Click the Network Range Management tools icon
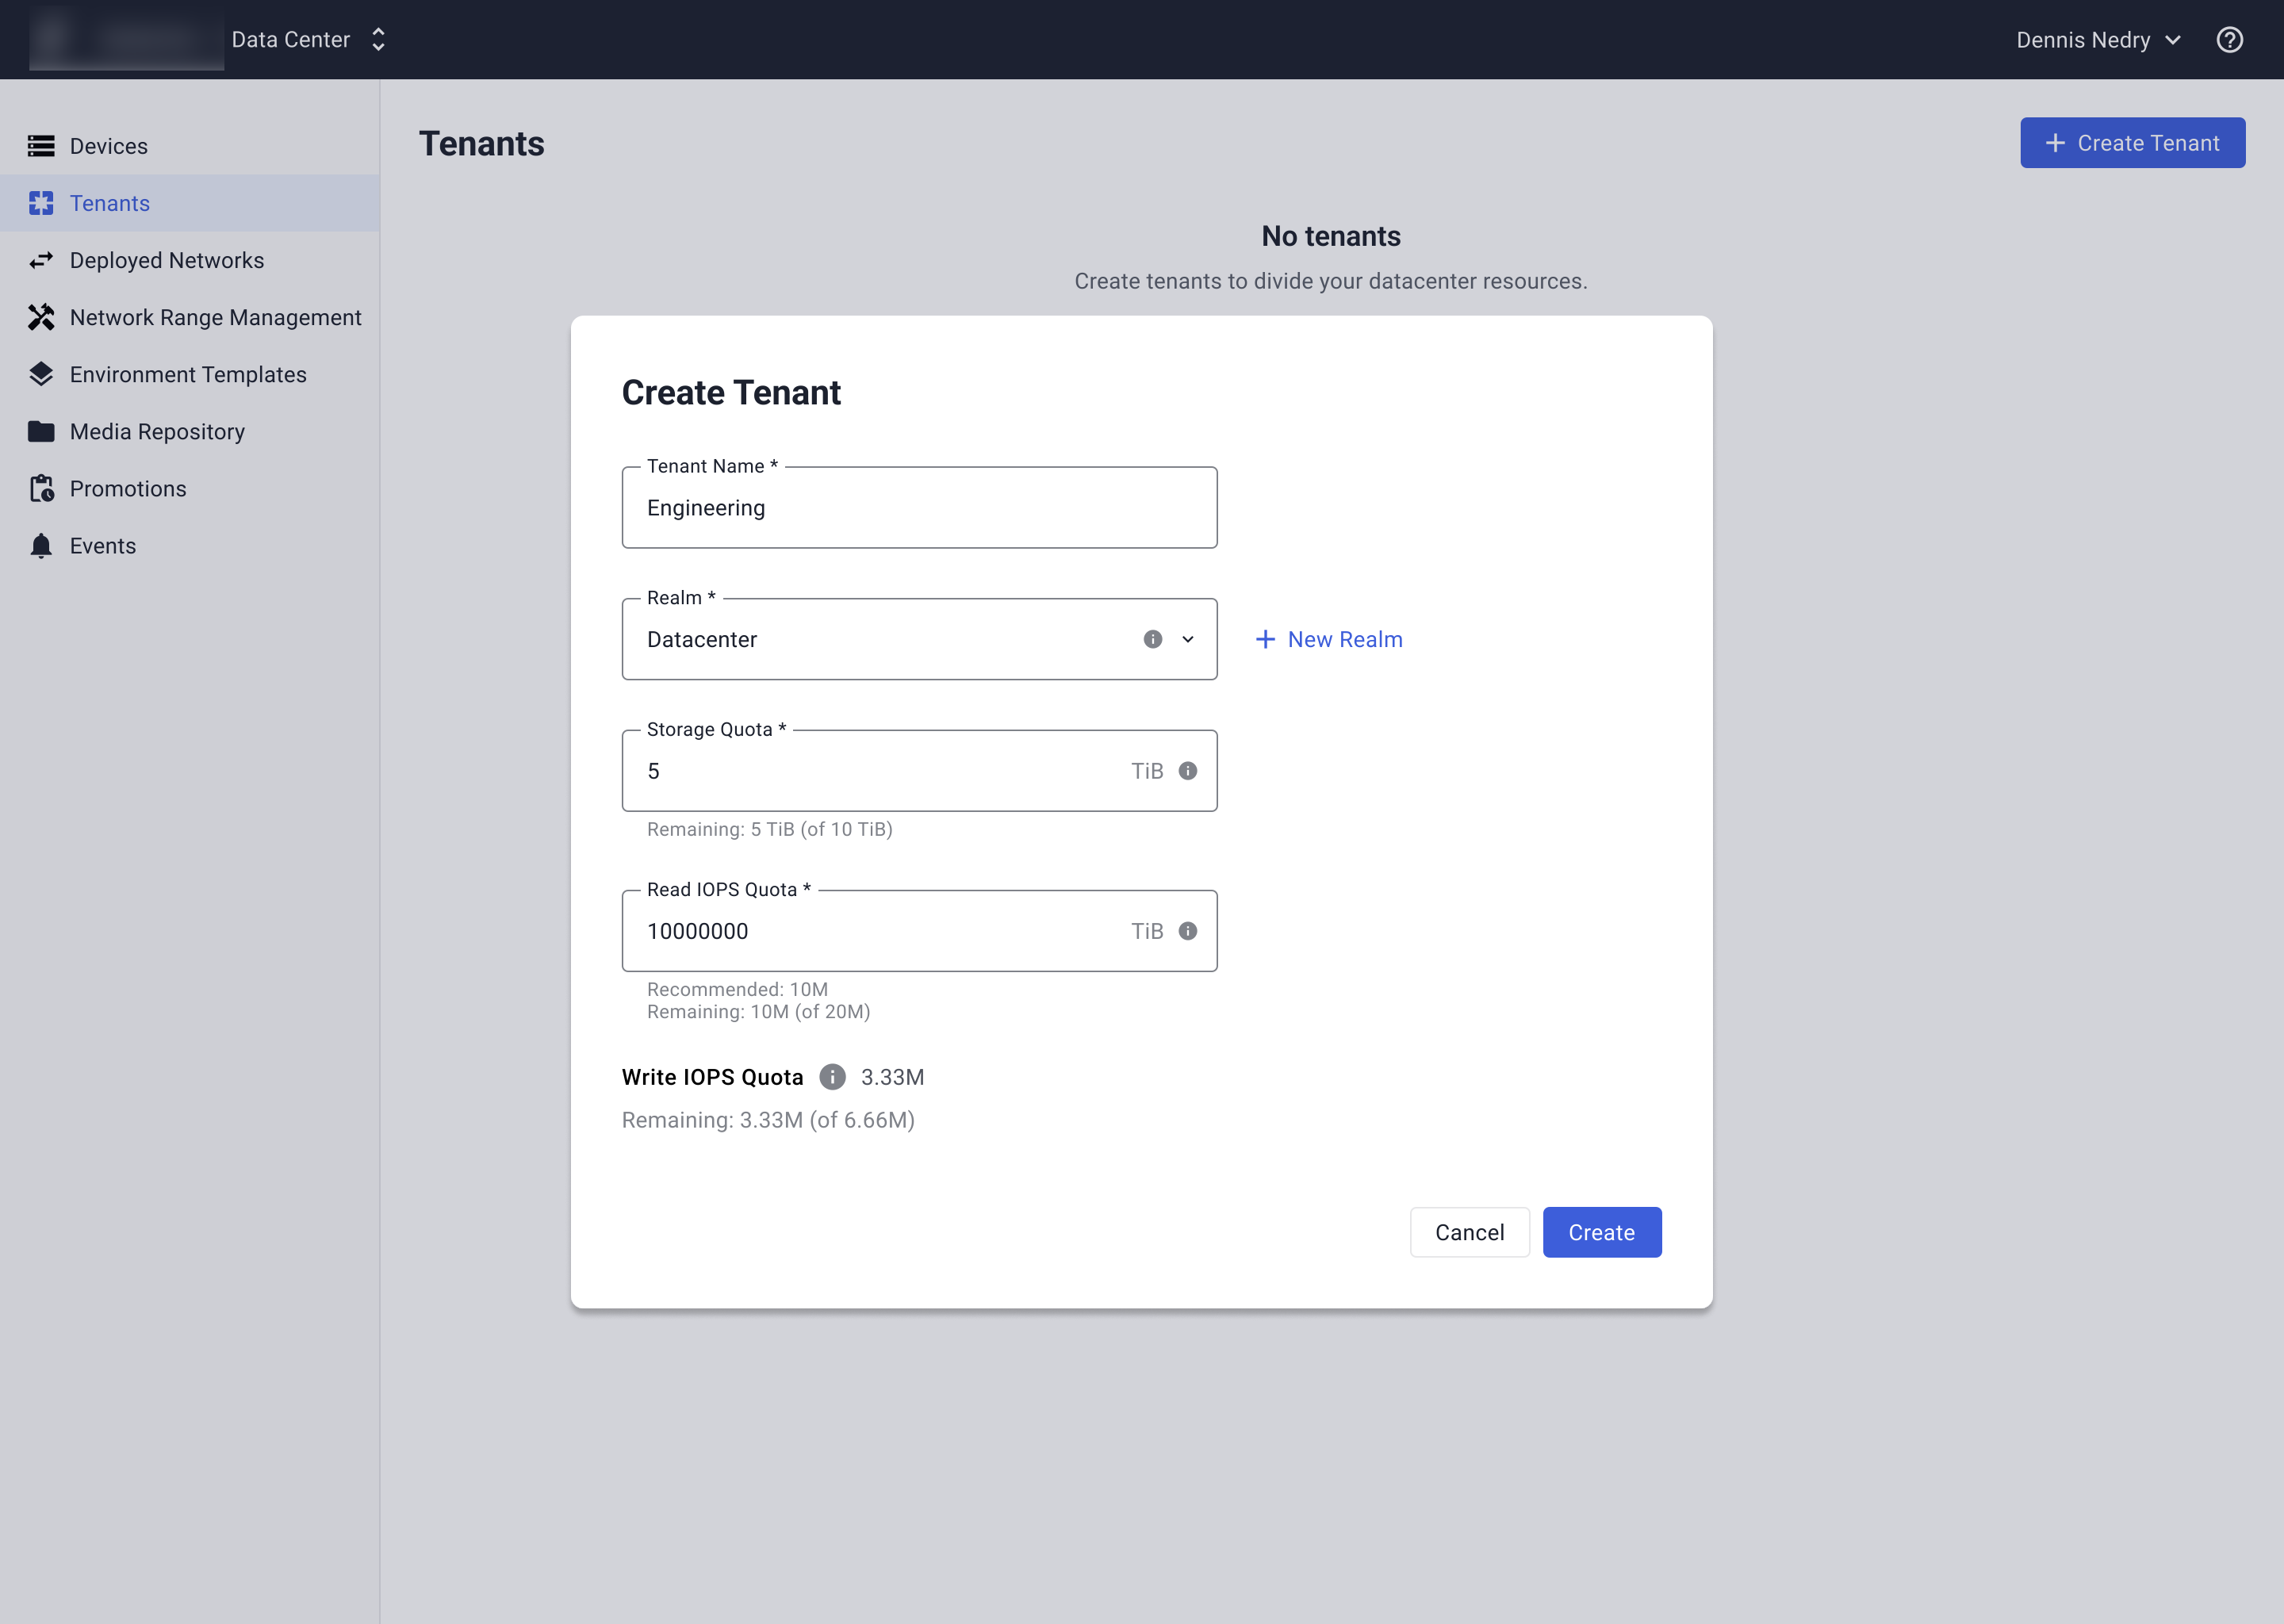 [x=41, y=317]
